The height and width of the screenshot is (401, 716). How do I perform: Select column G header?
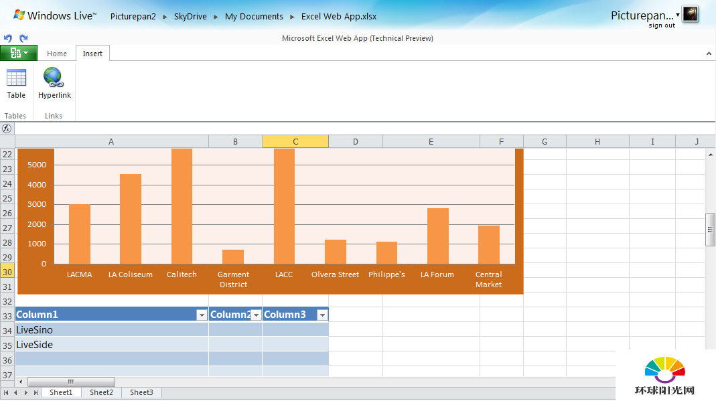pos(545,142)
